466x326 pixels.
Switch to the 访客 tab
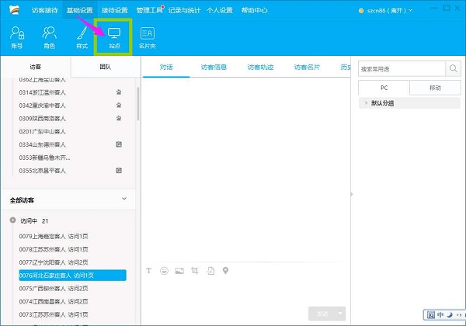36,67
